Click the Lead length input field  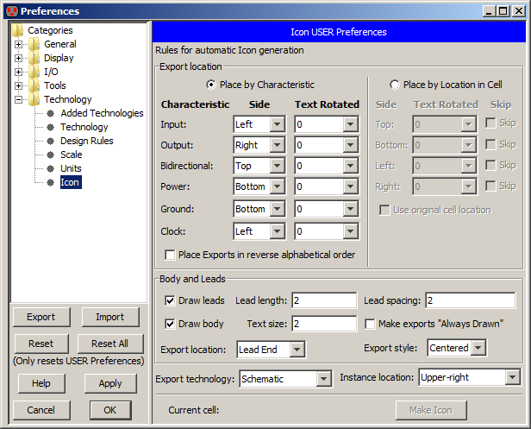(x=324, y=300)
